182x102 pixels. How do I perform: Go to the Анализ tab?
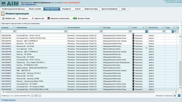click(78, 9)
